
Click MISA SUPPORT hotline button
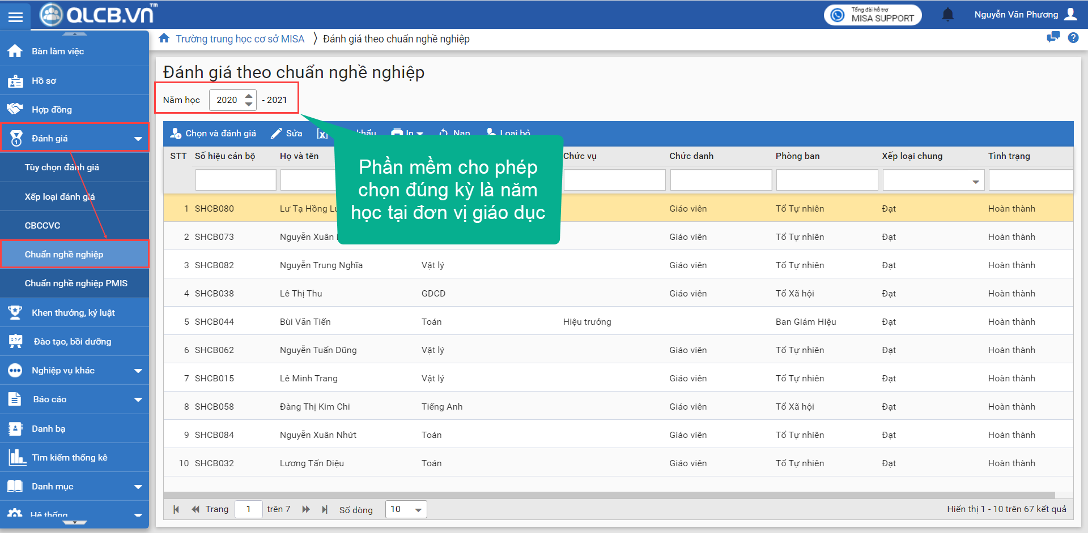(x=873, y=15)
